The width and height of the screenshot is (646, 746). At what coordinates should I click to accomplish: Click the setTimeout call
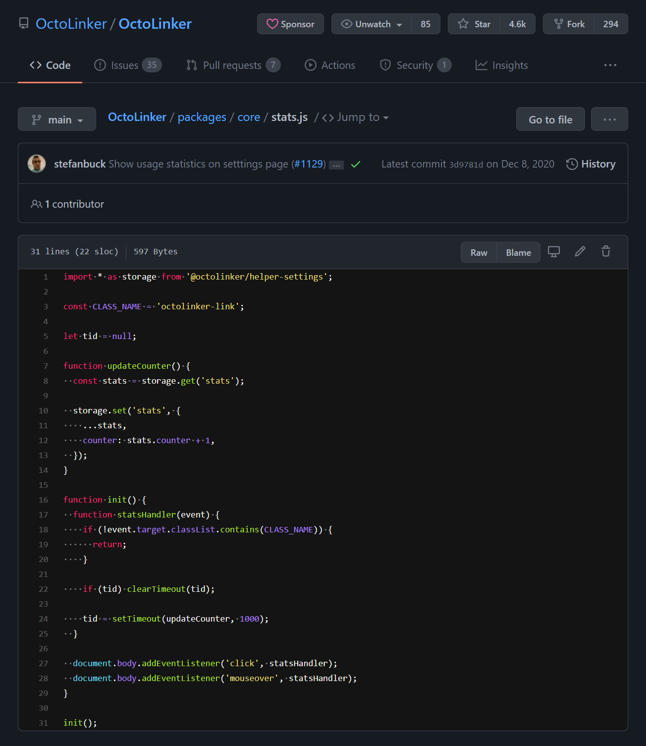tap(137, 619)
